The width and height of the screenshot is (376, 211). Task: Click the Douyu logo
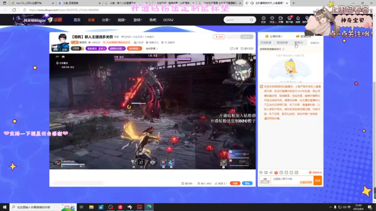[x=55, y=20]
